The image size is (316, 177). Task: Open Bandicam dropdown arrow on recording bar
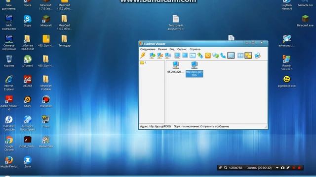[x=277, y=168]
